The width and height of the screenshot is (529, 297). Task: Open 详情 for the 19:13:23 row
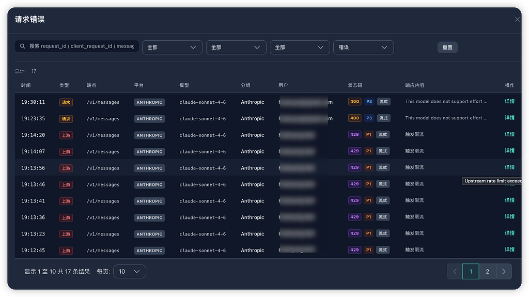pos(509,233)
